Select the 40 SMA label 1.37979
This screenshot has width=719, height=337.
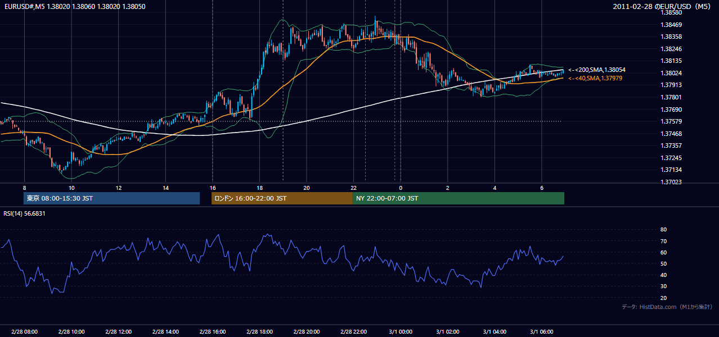click(x=595, y=78)
